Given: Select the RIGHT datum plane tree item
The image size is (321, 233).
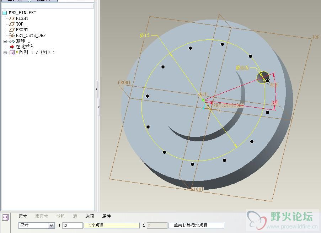Looking at the screenshot, I should tap(22, 18).
